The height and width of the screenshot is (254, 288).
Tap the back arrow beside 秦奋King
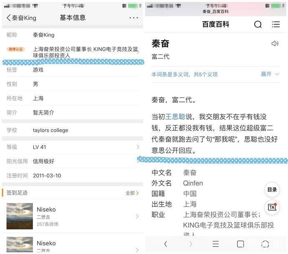coord(9,18)
